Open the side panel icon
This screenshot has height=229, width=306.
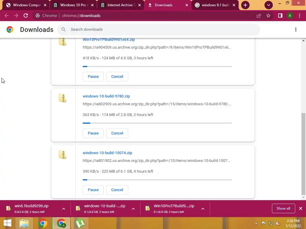pyautogui.click(x=280, y=16)
